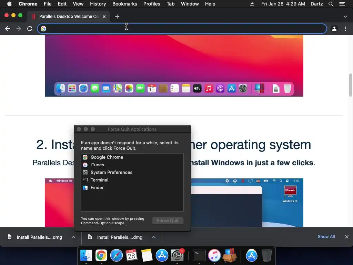Open the Window menu
The image size is (353, 265).
[x=190, y=4]
